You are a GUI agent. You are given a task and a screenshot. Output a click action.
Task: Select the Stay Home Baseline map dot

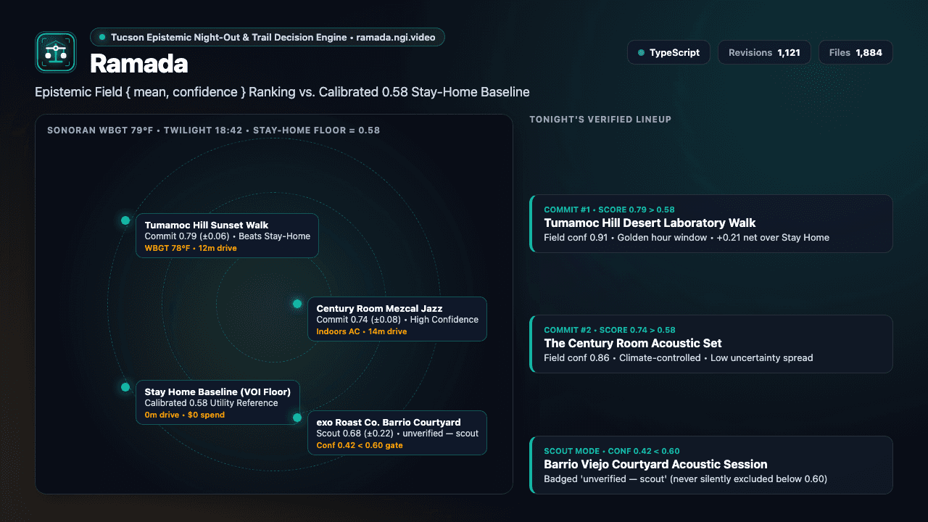pos(125,387)
